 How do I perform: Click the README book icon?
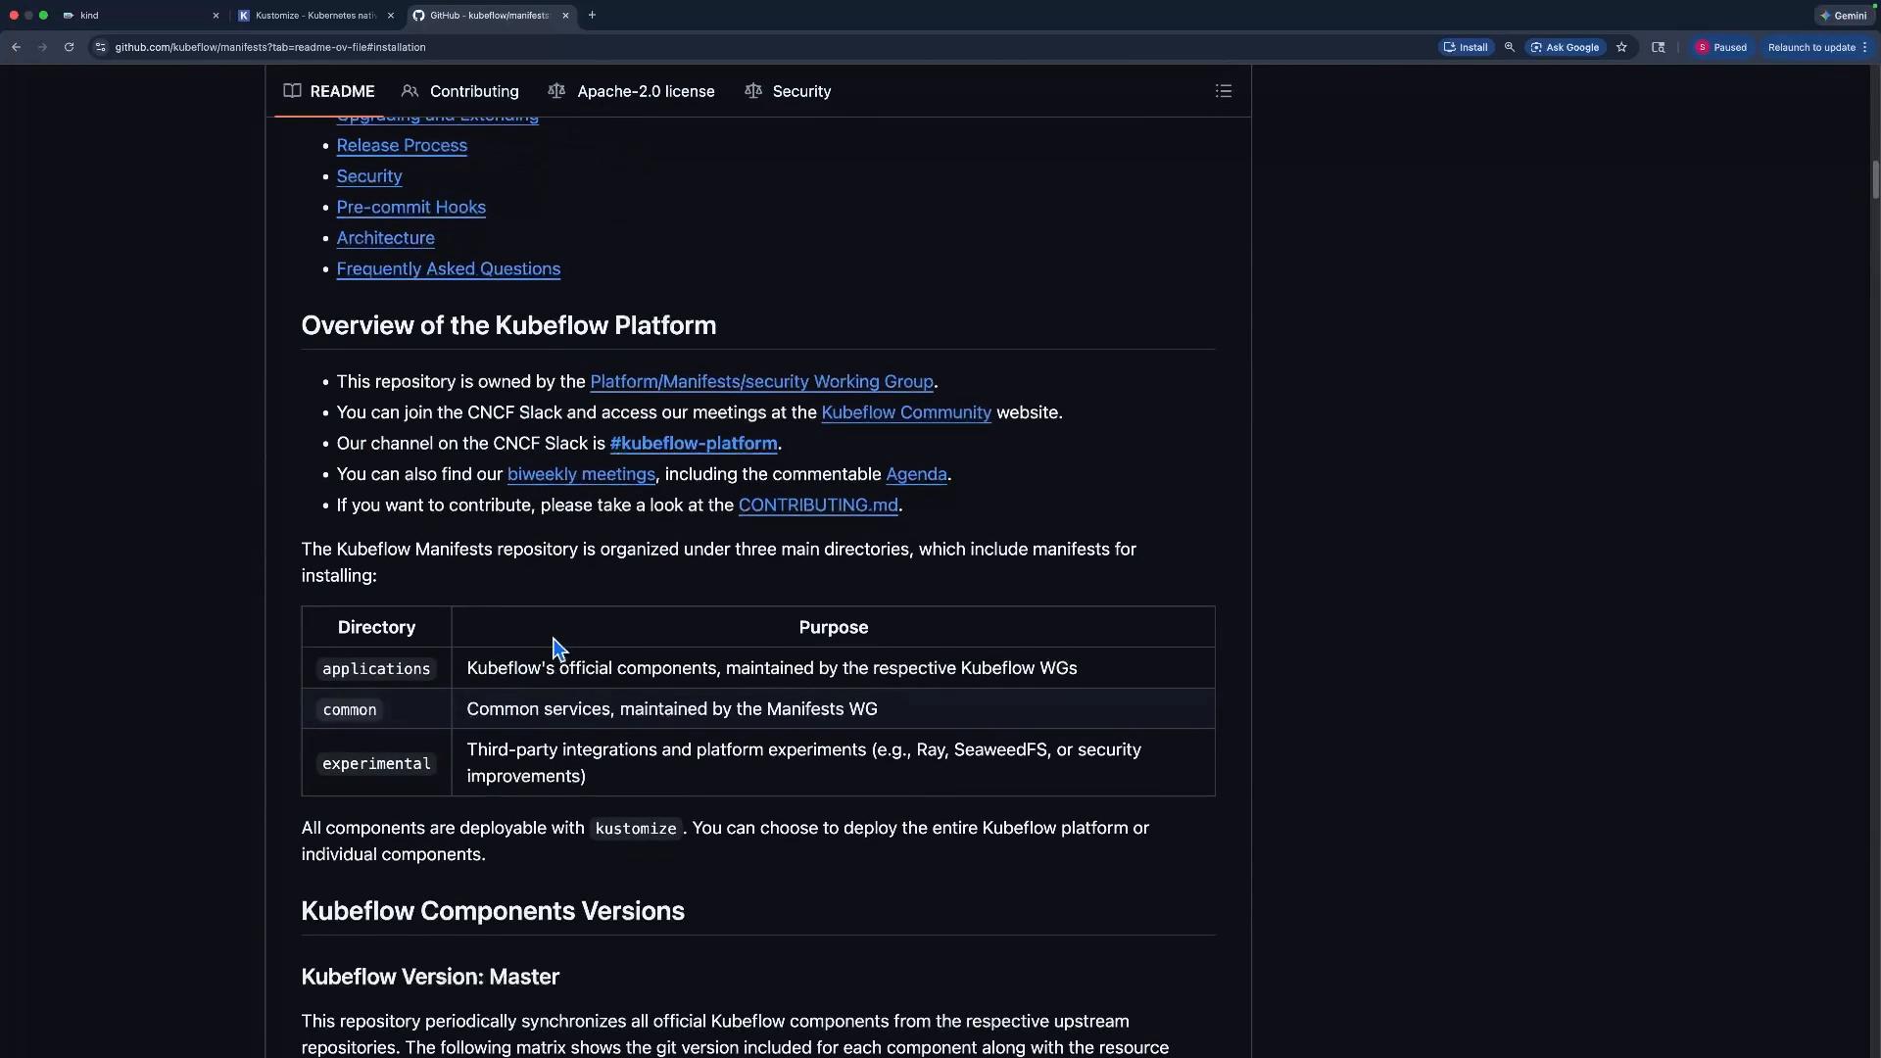click(292, 91)
